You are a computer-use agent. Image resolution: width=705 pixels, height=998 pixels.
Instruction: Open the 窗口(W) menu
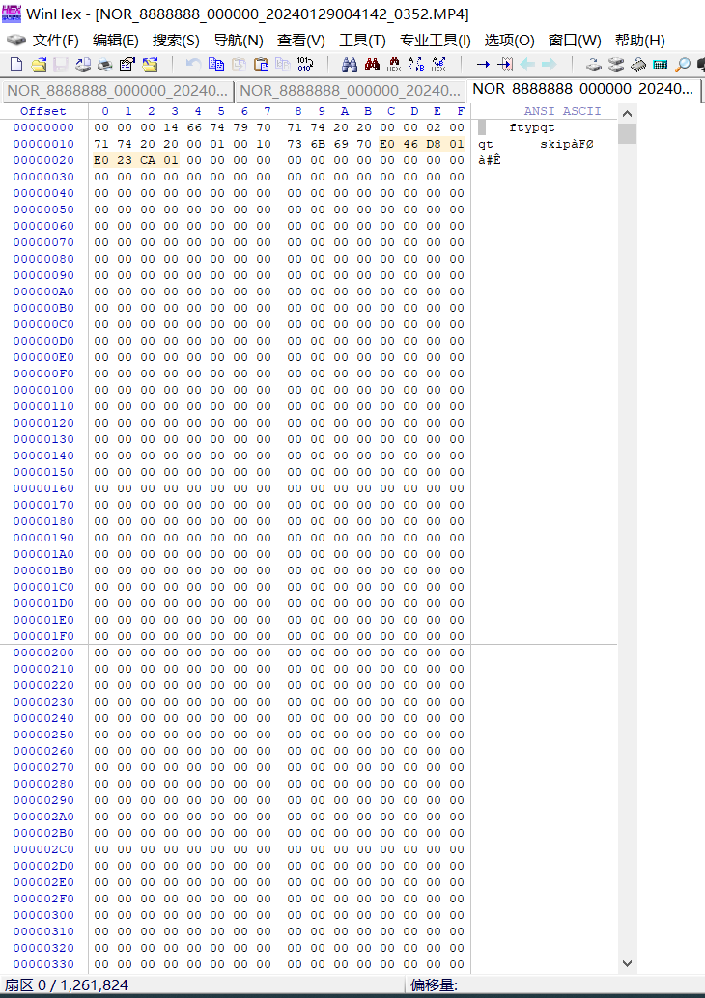(x=575, y=41)
